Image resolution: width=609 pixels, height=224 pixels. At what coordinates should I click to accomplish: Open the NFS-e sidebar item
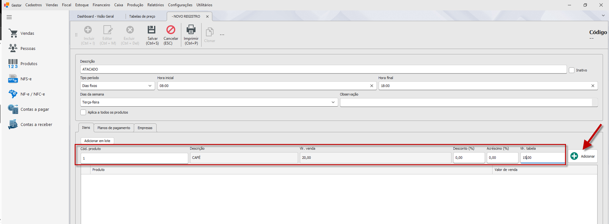[x=20, y=79]
